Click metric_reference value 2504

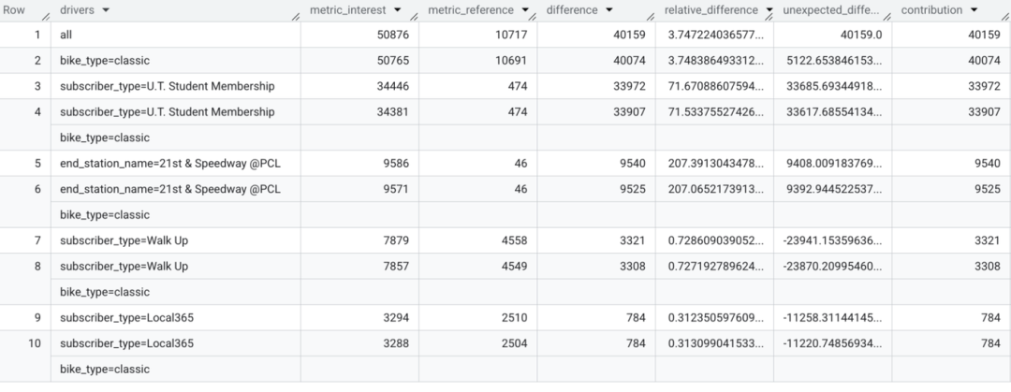(515, 344)
